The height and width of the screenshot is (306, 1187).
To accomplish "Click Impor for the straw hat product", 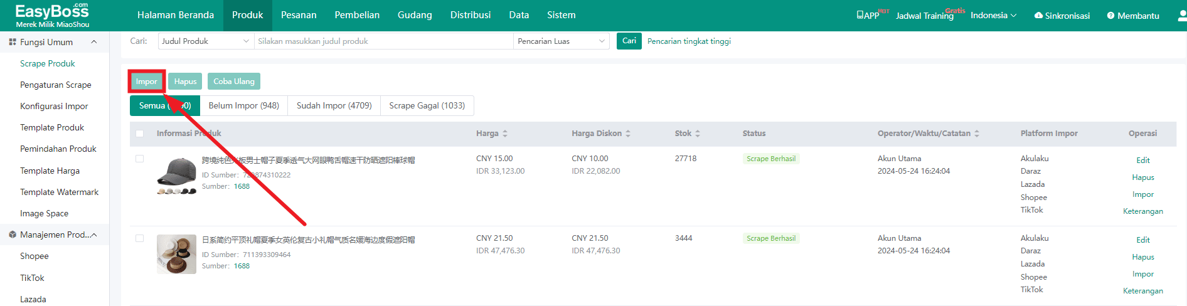I will point(1143,274).
